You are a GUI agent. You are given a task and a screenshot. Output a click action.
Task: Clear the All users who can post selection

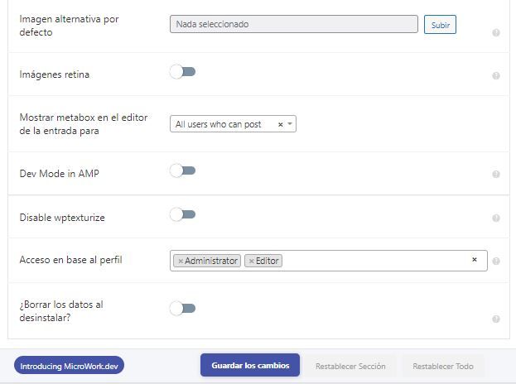tap(281, 124)
